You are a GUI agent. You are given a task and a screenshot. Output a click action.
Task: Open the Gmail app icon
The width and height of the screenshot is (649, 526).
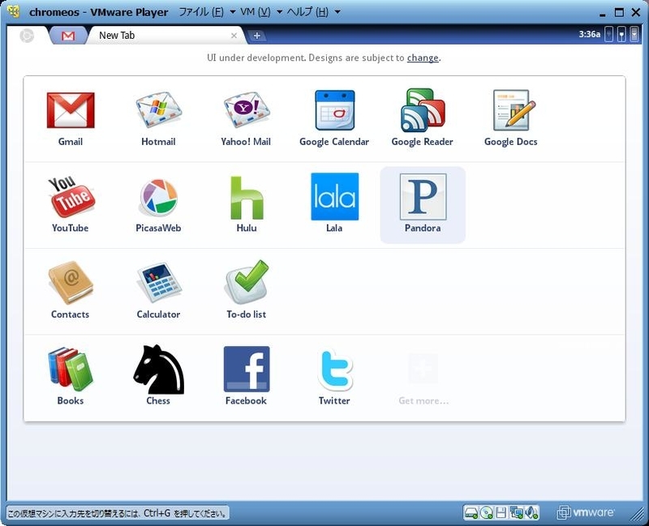[x=71, y=118]
